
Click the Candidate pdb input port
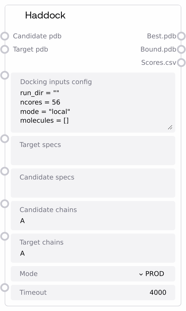5,36
